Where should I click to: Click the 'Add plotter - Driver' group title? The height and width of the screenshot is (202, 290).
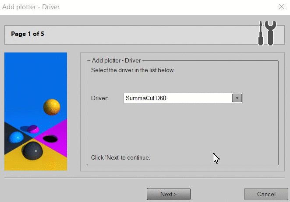[117, 61]
